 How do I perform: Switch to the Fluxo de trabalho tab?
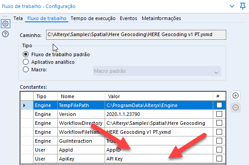[x=47, y=18]
